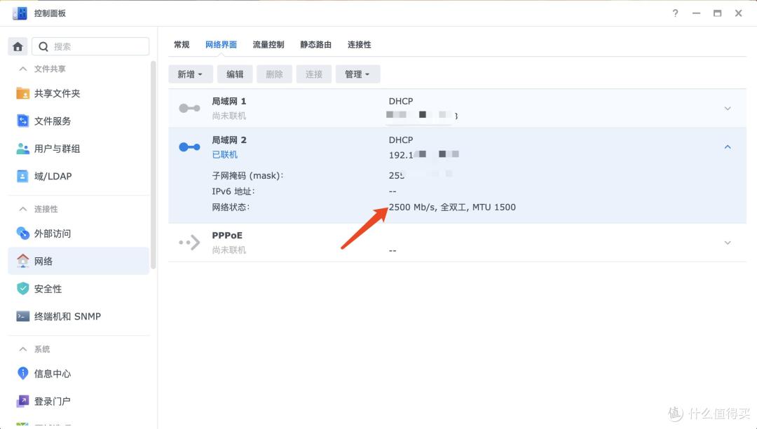Click the File Services (文件服务) icon
The height and width of the screenshot is (429, 757).
tap(22, 121)
